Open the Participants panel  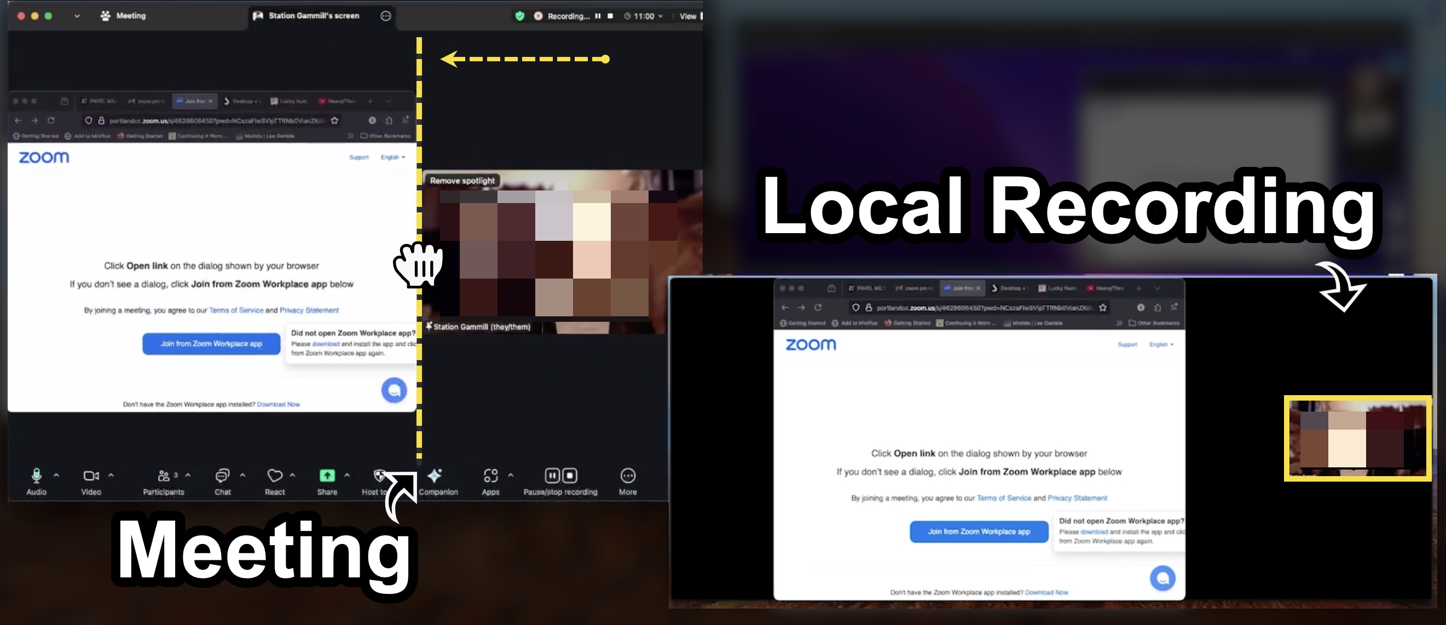(163, 476)
